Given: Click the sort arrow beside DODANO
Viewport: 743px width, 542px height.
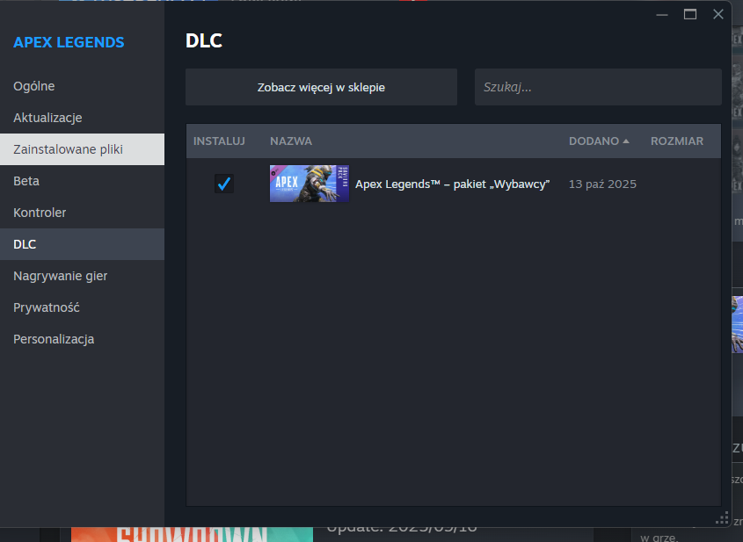Looking at the screenshot, I should (626, 141).
